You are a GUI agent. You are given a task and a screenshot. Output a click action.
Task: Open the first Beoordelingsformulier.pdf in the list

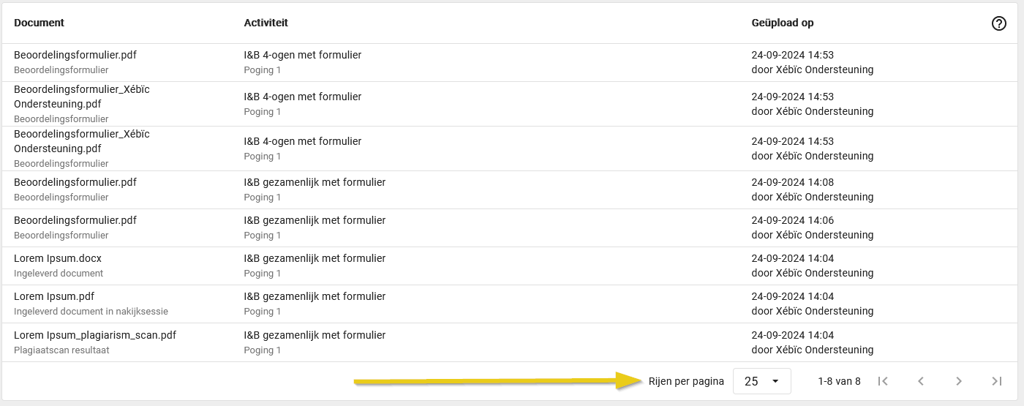75,55
